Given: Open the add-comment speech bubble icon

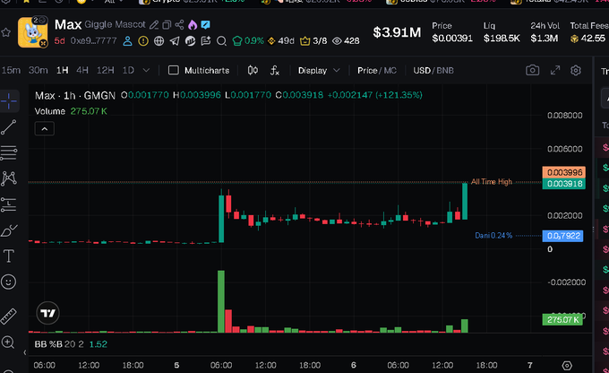Looking at the screenshot, I should pyautogui.click(x=206, y=41).
